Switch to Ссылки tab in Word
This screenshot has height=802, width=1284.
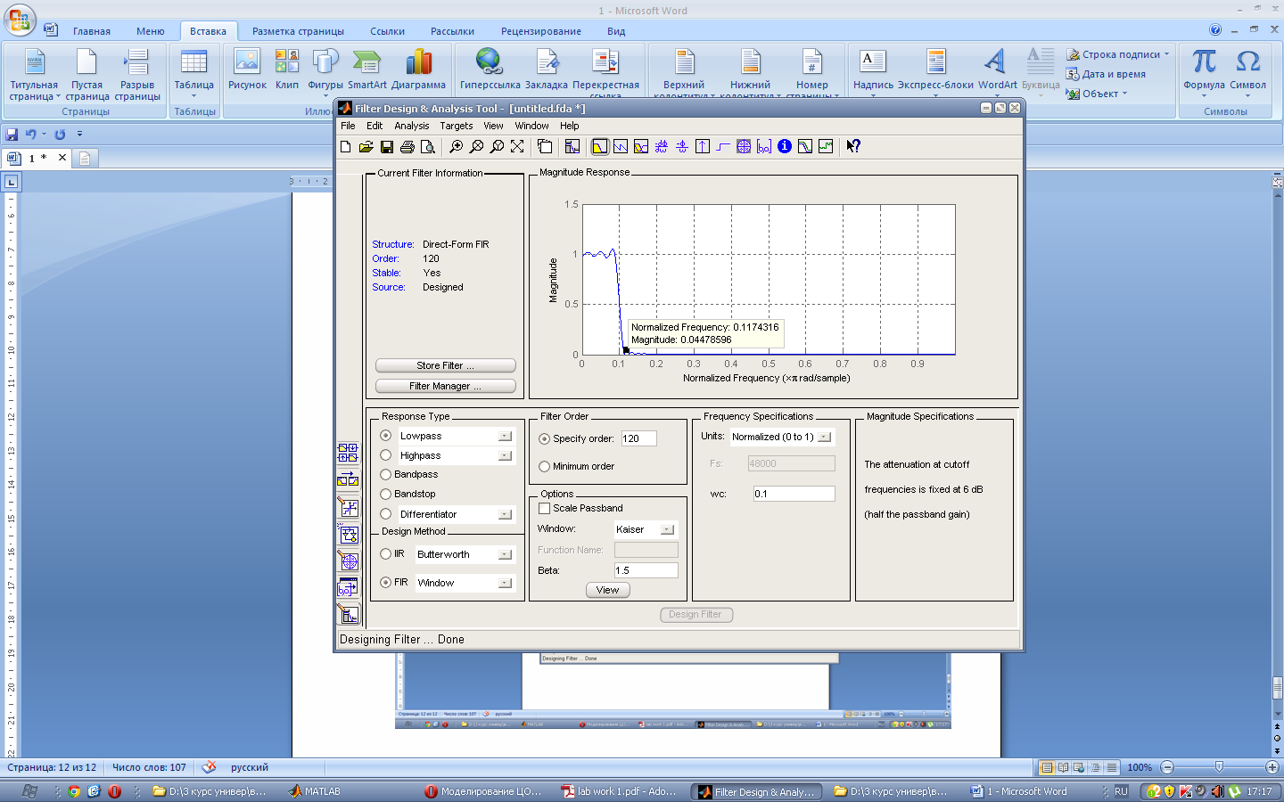click(387, 31)
